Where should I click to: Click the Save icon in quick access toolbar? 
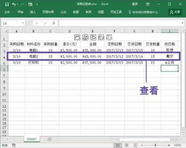tap(7, 5)
